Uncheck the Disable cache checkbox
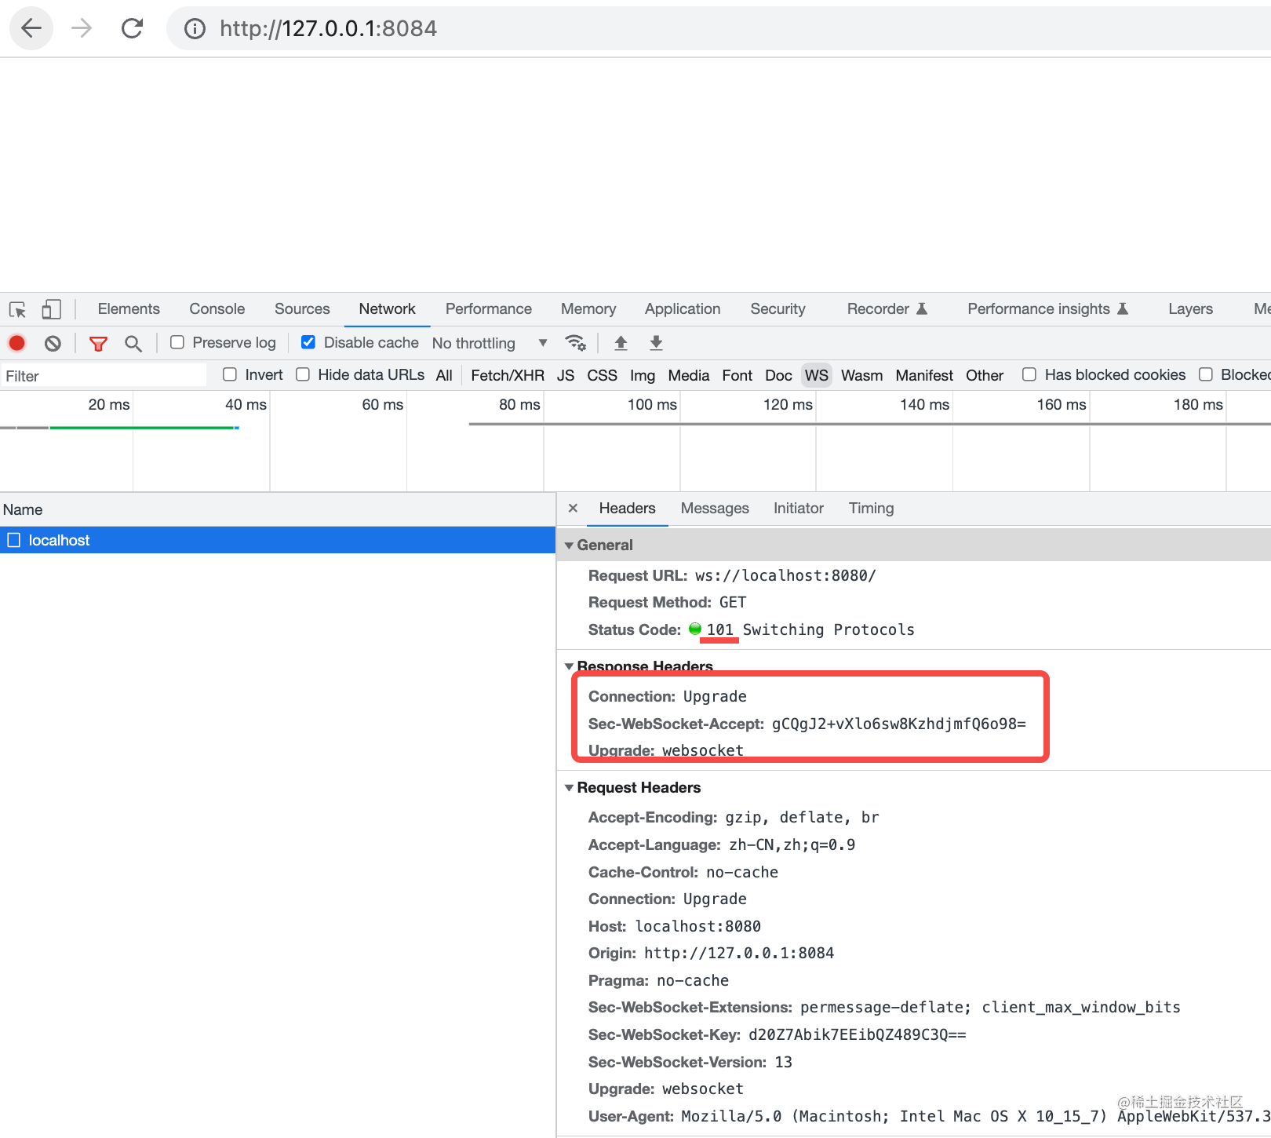This screenshot has width=1271, height=1138. 308,342
